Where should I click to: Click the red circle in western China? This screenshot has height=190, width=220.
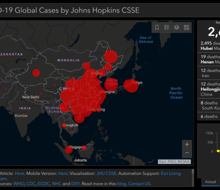[36, 73]
